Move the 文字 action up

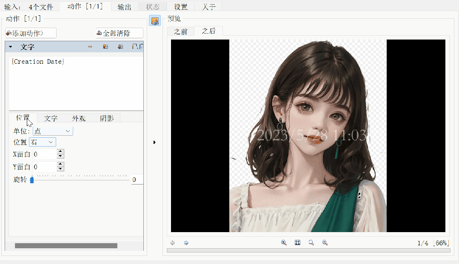pyautogui.click(x=105, y=47)
